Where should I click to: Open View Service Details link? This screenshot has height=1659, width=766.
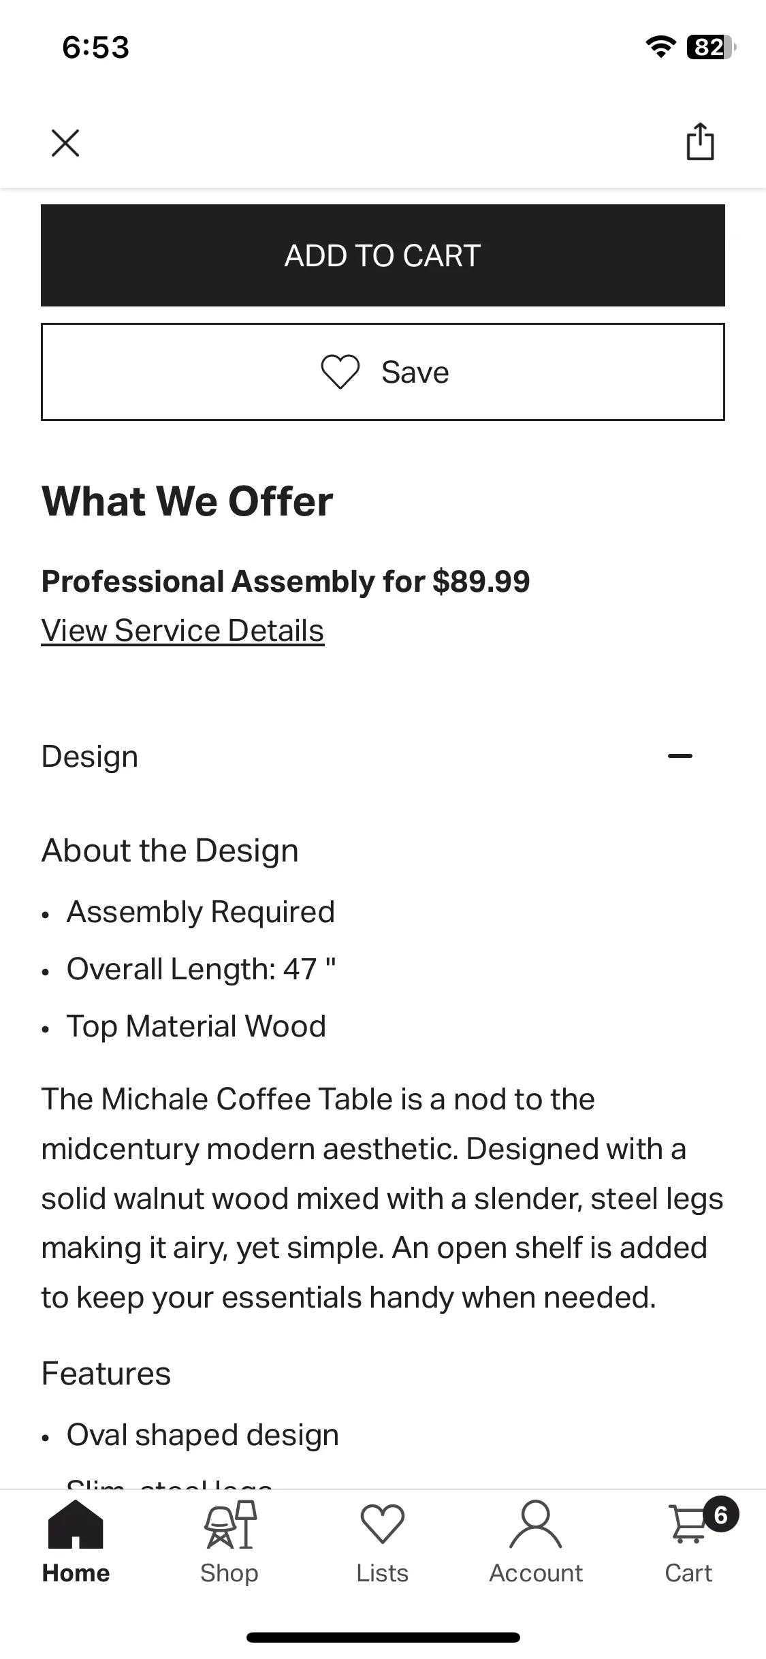click(x=182, y=631)
